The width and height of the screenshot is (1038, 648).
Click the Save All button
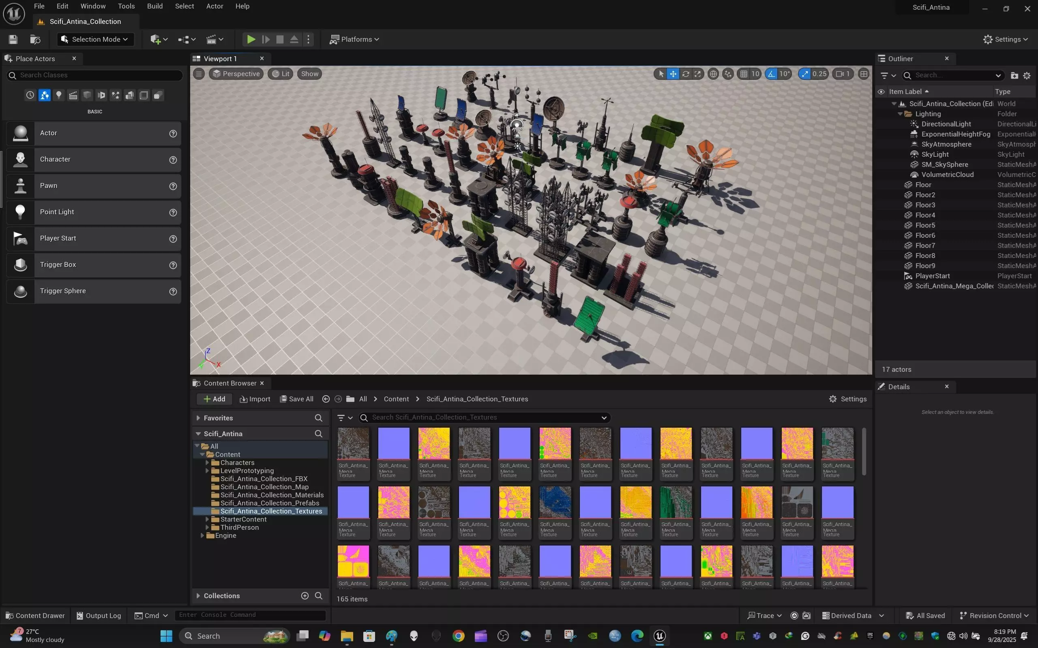[x=296, y=399]
